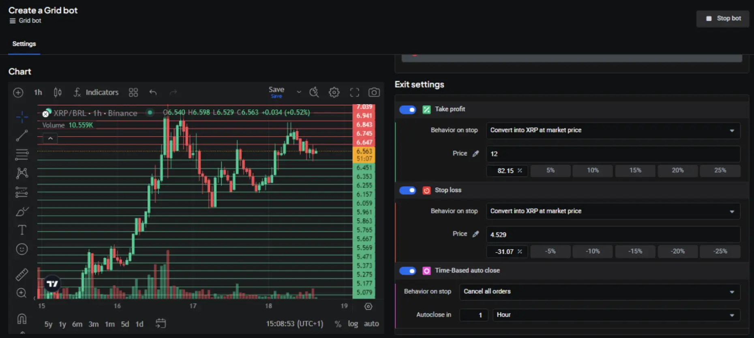Switch to the Settings tab
754x338 pixels.
pos(24,44)
